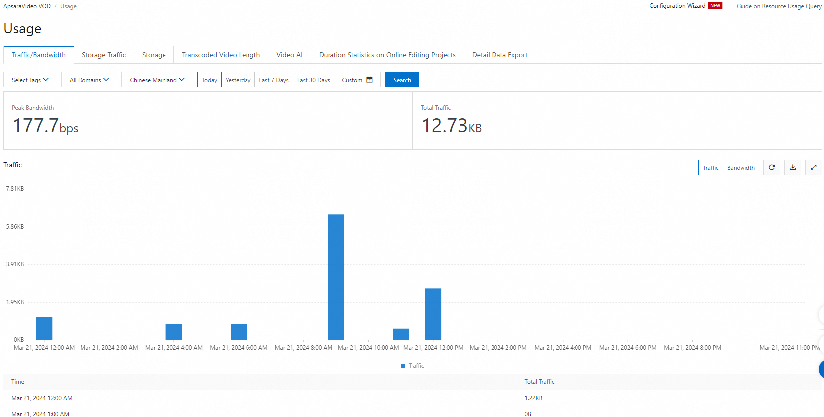Select the Last 7 Days range
The image size is (824, 417).
274,80
